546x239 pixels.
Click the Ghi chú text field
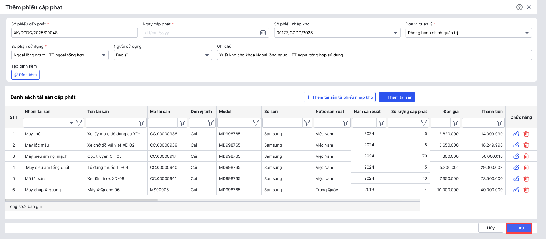[374, 55]
